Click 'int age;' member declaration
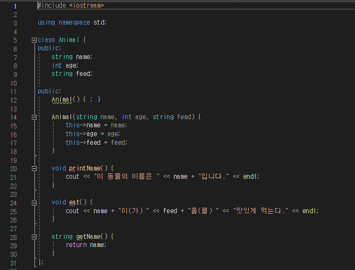The width and height of the screenshot is (355, 270). (65, 66)
